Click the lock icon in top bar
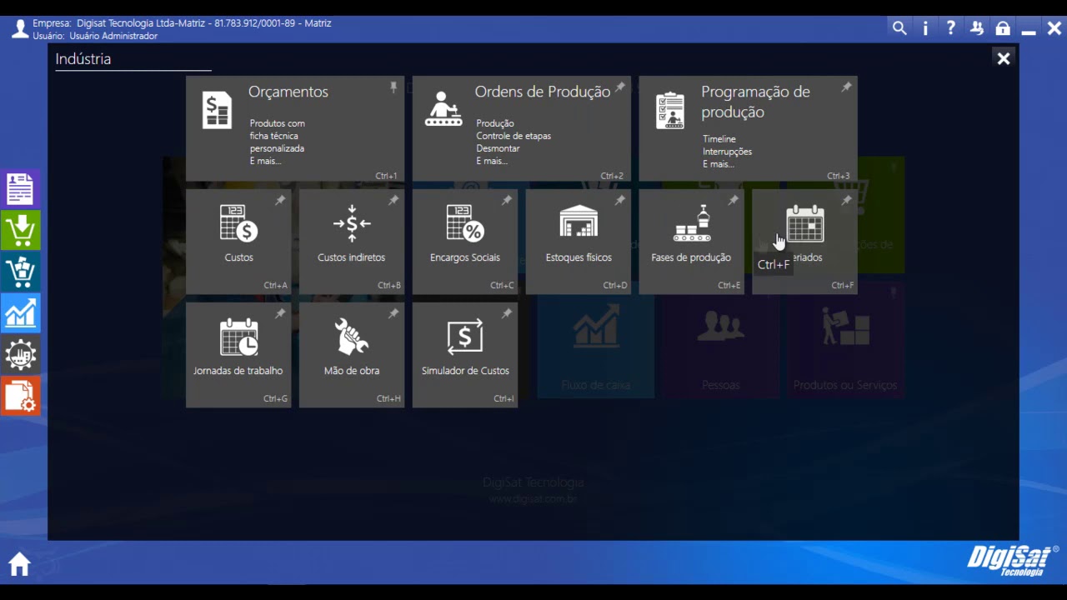 point(1003,28)
